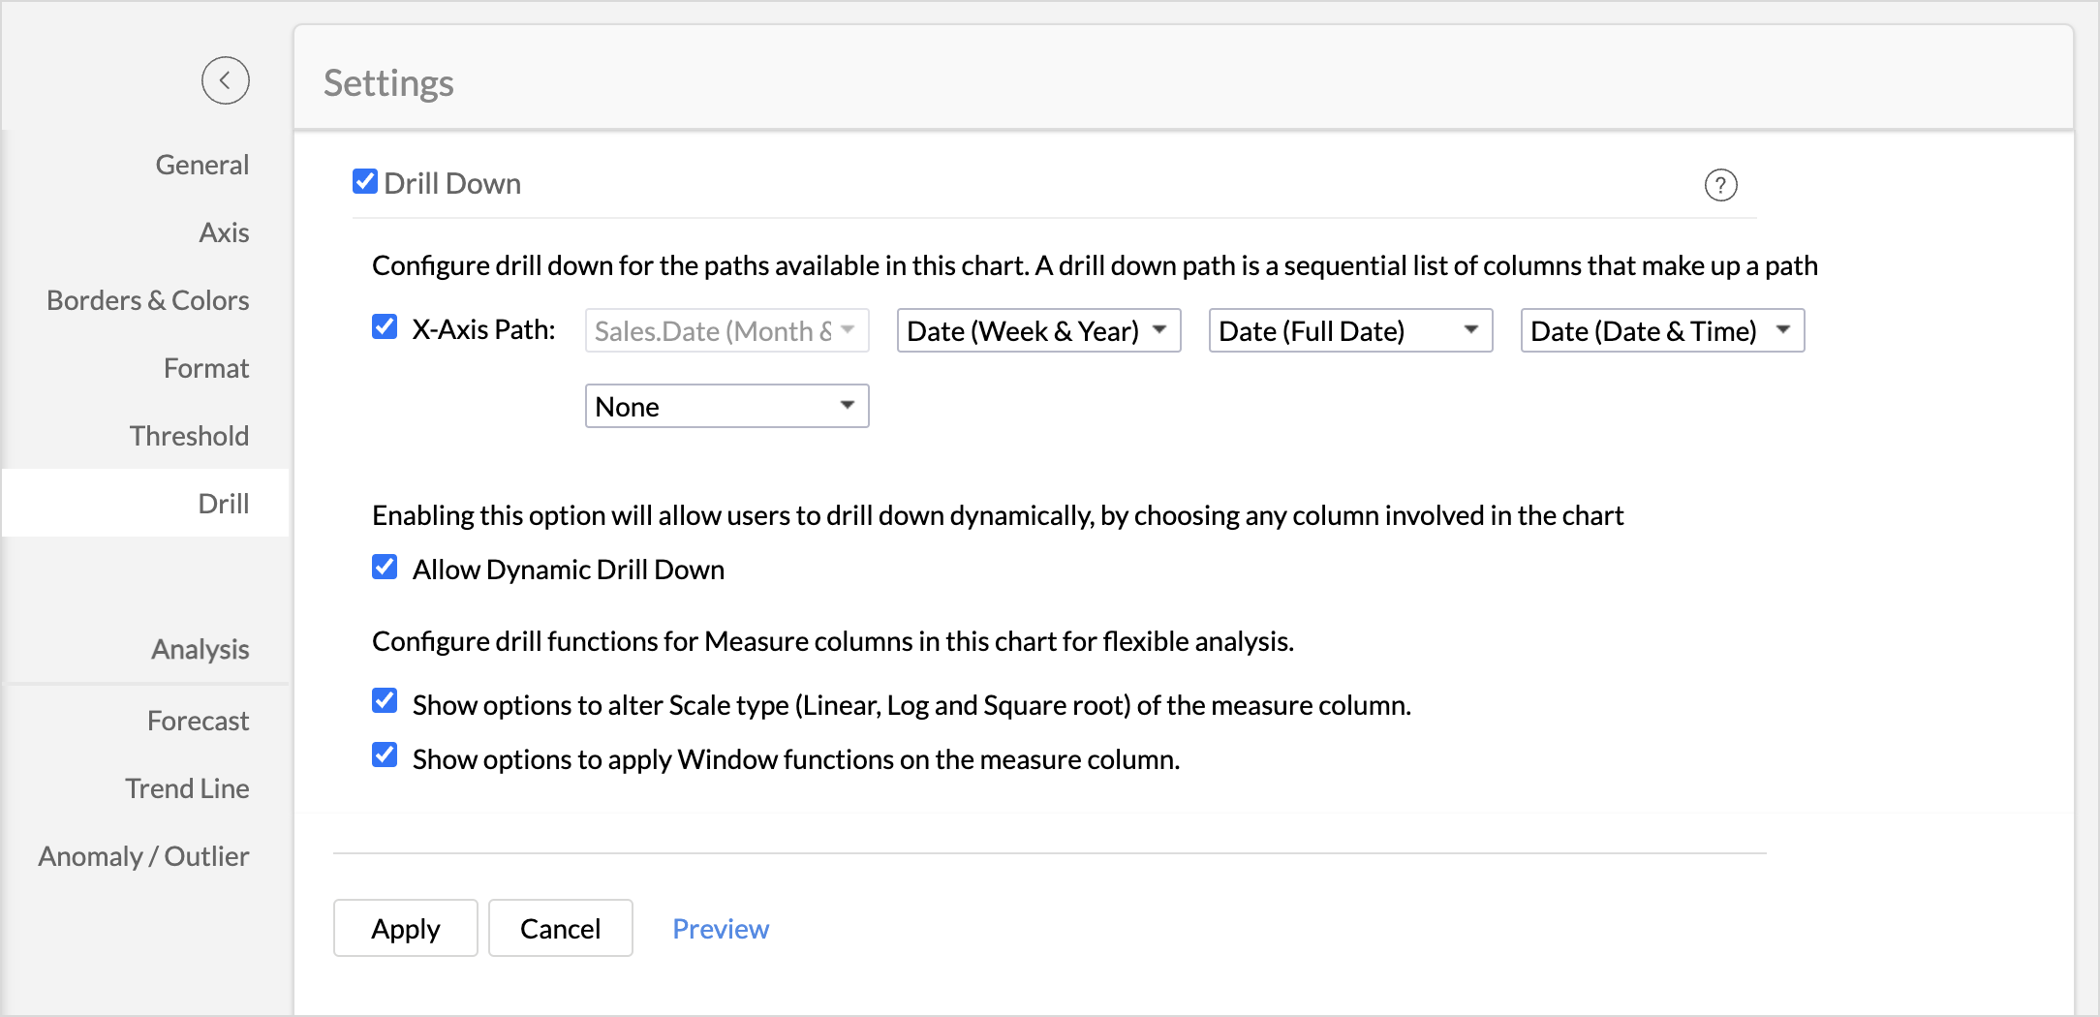The height and width of the screenshot is (1017, 2100).
Task: Expand the None drill path dropdown
Action: 726,407
